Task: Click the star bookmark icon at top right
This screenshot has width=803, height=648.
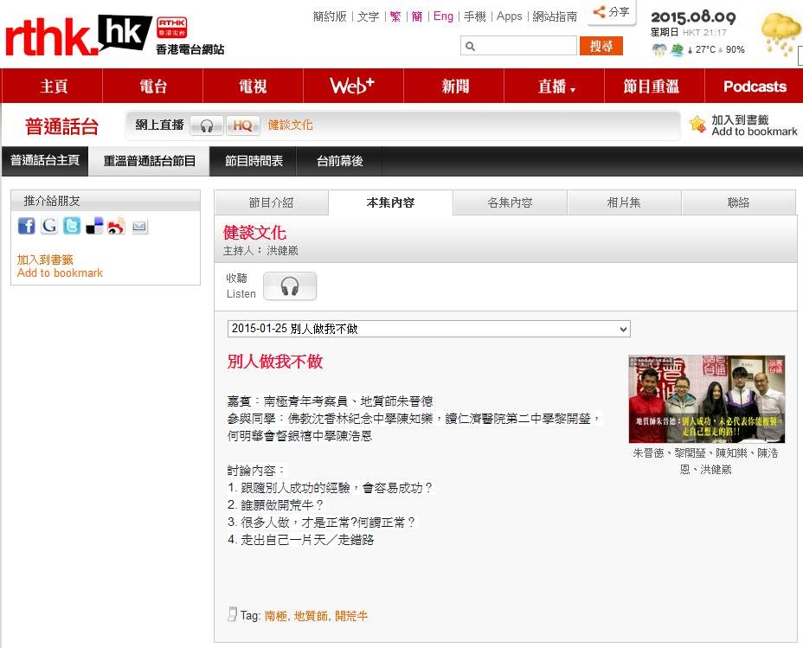Action: (x=697, y=125)
